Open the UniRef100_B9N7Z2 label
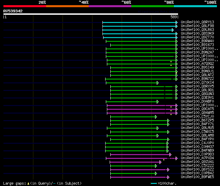 click(197, 79)
